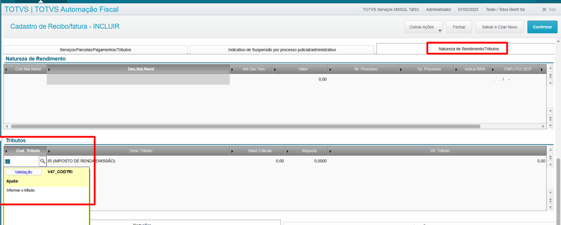
Task: Click the 0,0000 Alíquota value
Action: click(320, 161)
